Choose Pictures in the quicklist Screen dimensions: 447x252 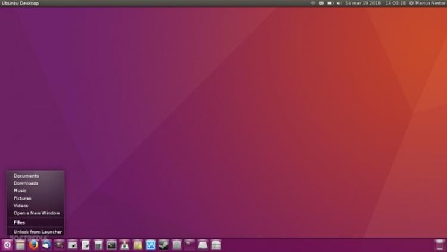[x=23, y=198]
